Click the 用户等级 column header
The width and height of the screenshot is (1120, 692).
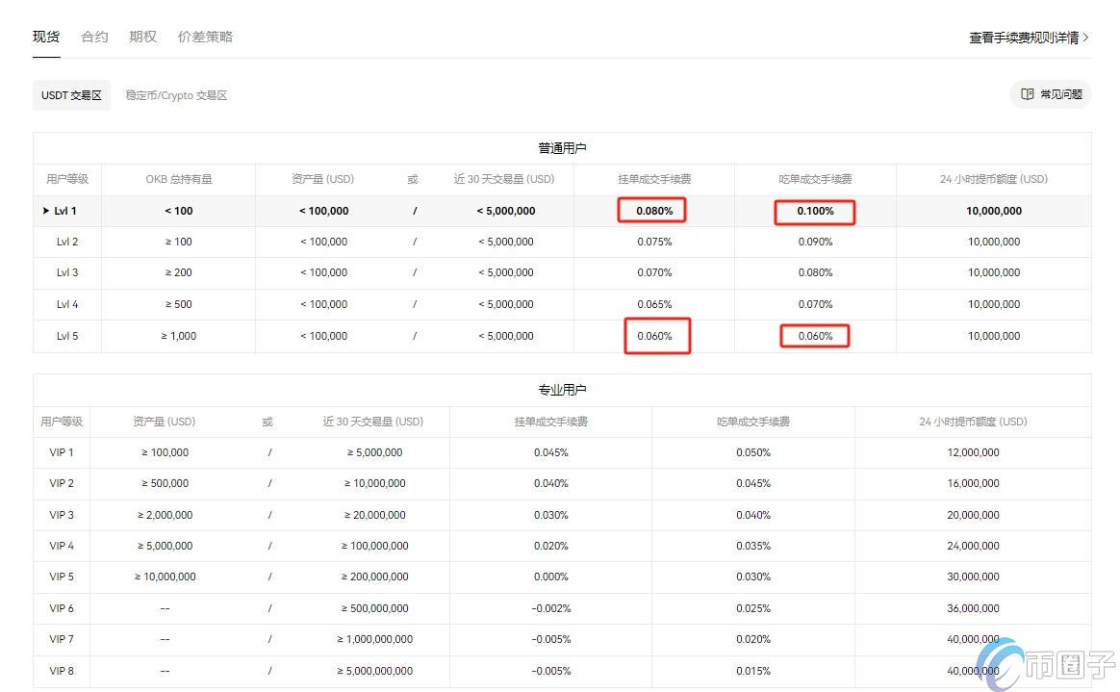point(66,179)
